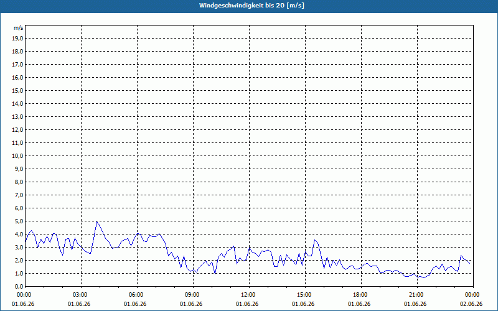
Task: Click the 12:00 time axis label
Action: click(249, 295)
